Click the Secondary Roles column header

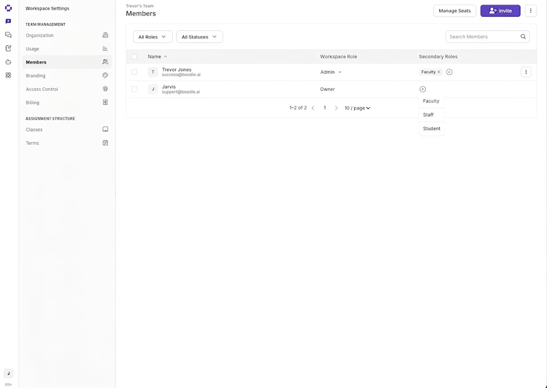438,57
